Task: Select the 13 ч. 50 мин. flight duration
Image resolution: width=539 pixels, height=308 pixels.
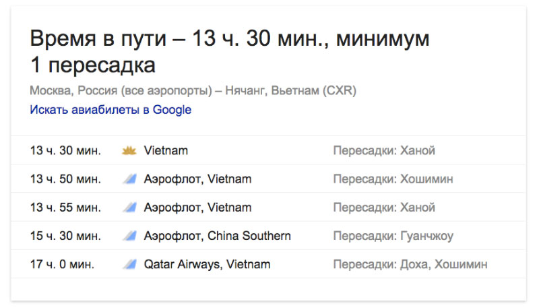Action: pyautogui.click(x=65, y=179)
